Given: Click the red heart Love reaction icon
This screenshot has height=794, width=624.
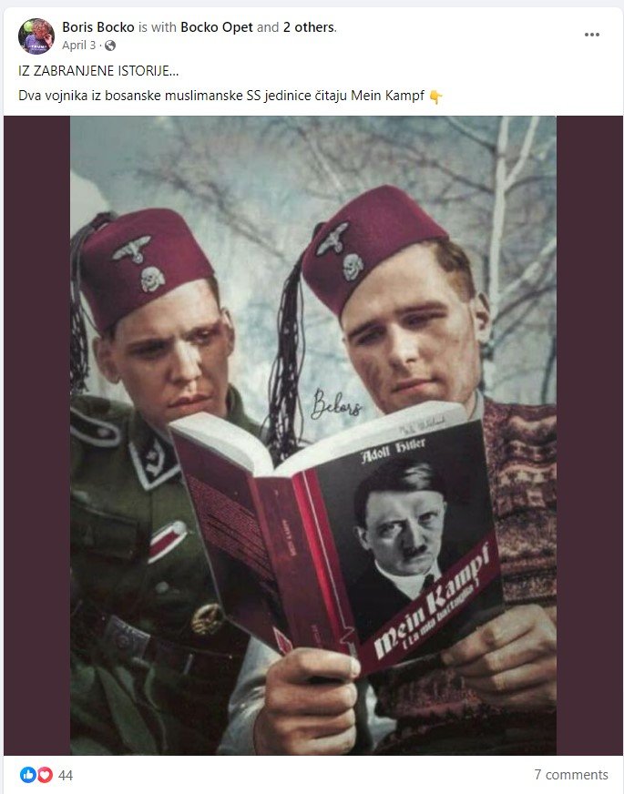Looking at the screenshot, I should [x=45, y=774].
